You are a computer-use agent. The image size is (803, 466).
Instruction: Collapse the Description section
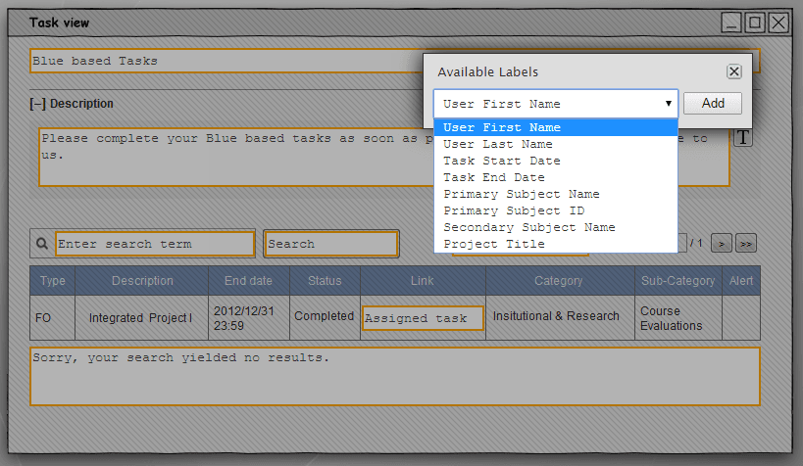(x=38, y=104)
